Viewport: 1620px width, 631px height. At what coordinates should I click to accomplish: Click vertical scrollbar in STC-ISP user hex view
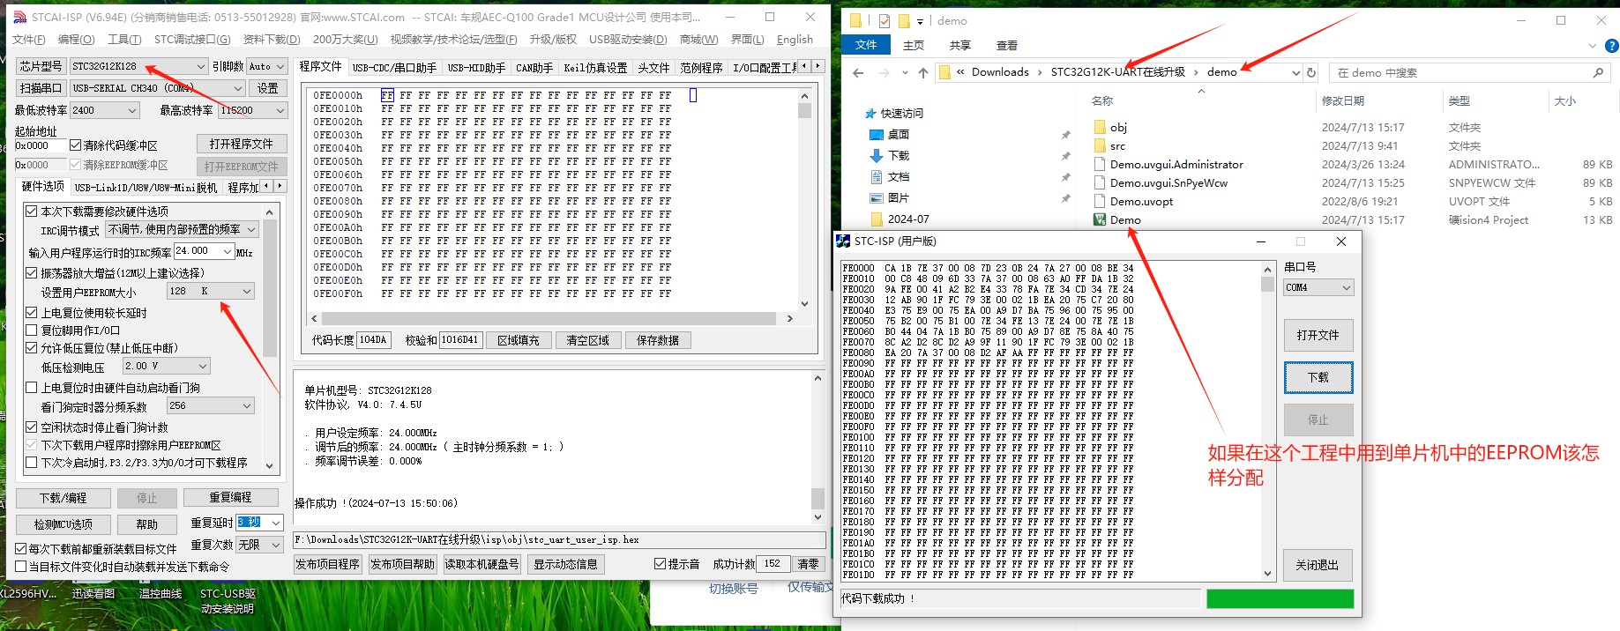tap(1267, 421)
